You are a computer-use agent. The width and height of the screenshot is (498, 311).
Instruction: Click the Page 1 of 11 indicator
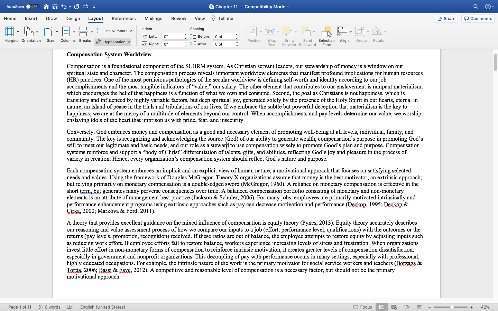tap(20, 307)
